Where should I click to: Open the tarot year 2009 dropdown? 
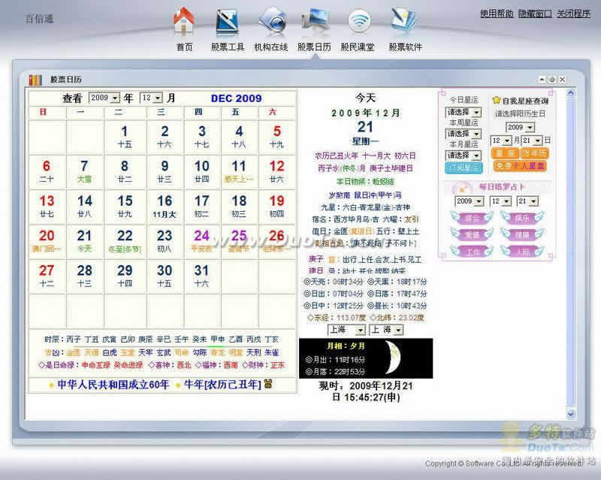[x=470, y=201]
